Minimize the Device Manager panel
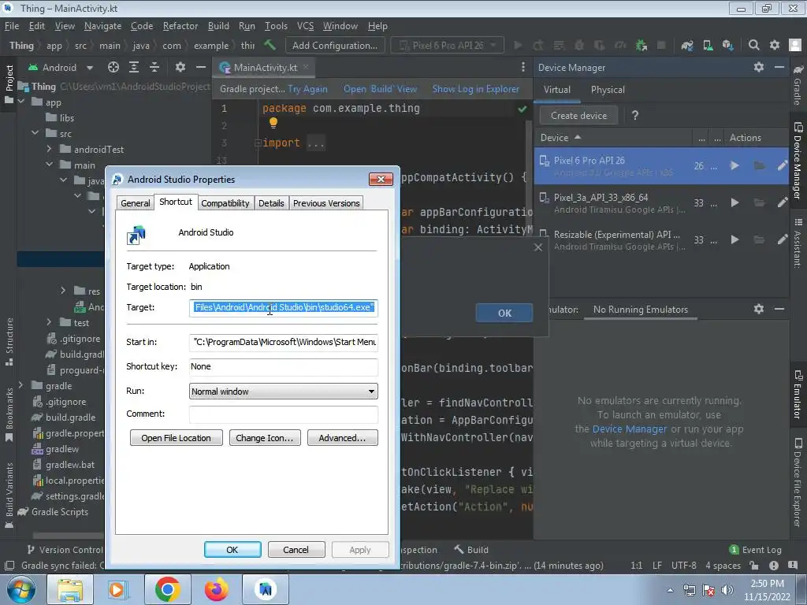807x605 pixels. pyautogui.click(x=779, y=67)
